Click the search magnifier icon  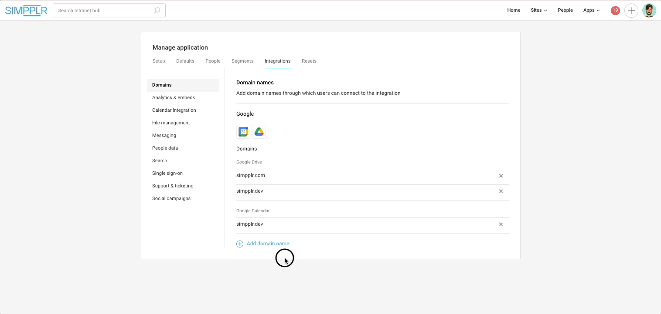[157, 10]
